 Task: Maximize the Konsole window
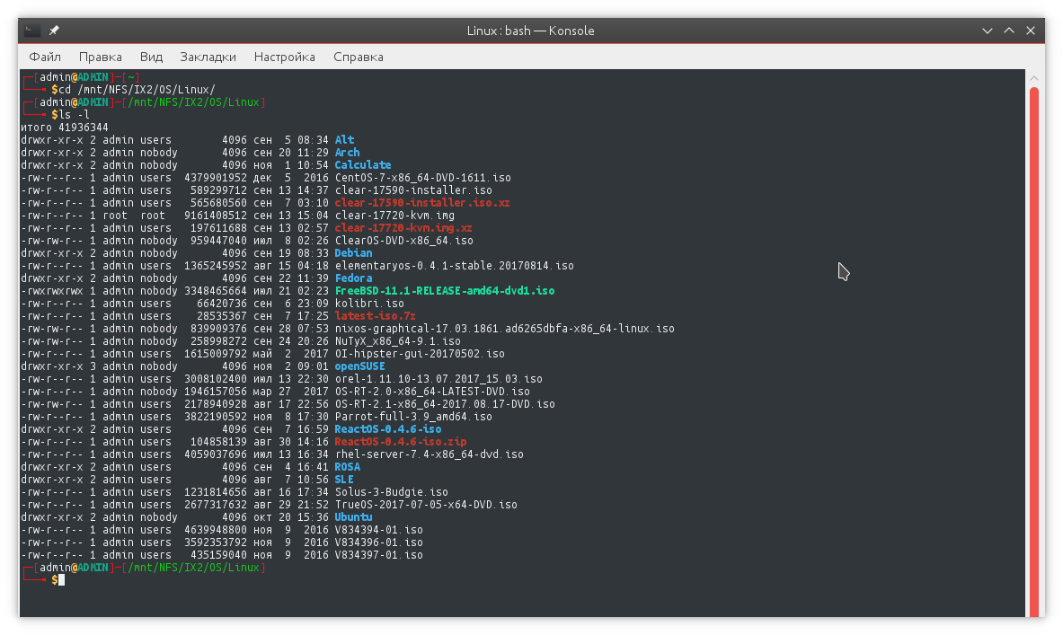(x=1009, y=31)
